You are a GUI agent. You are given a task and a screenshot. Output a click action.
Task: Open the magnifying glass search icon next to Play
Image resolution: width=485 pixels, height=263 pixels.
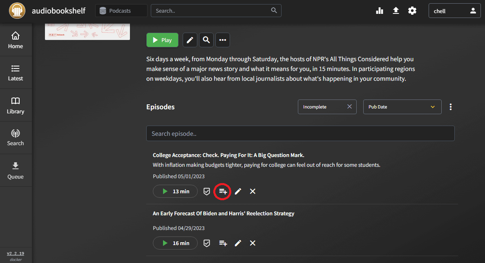206,40
